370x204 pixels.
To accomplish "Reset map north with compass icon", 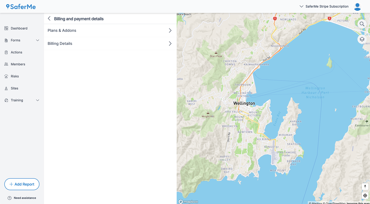I will click(365, 187).
